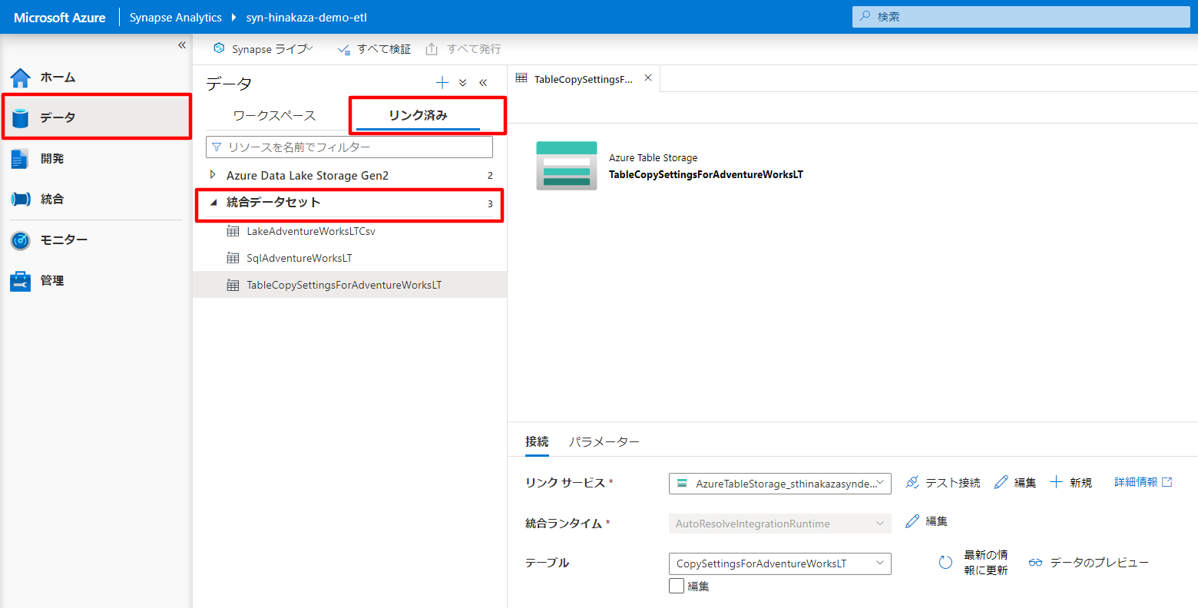Click the 新規 linked service label
The height and width of the screenshot is (608, 1198).
[1081, 482]
